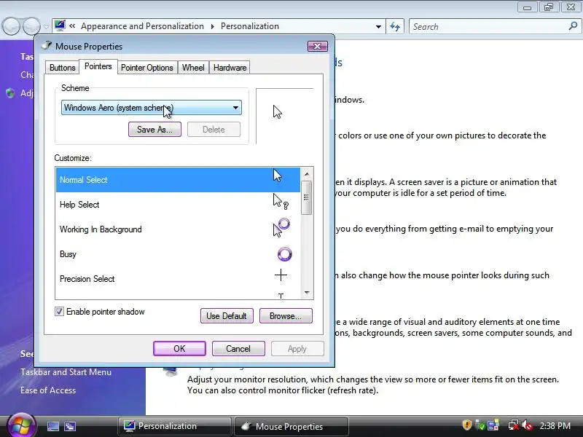583x437 pixels.
Task: Expand the address bar history dropdown
Action: pos(378,27)
